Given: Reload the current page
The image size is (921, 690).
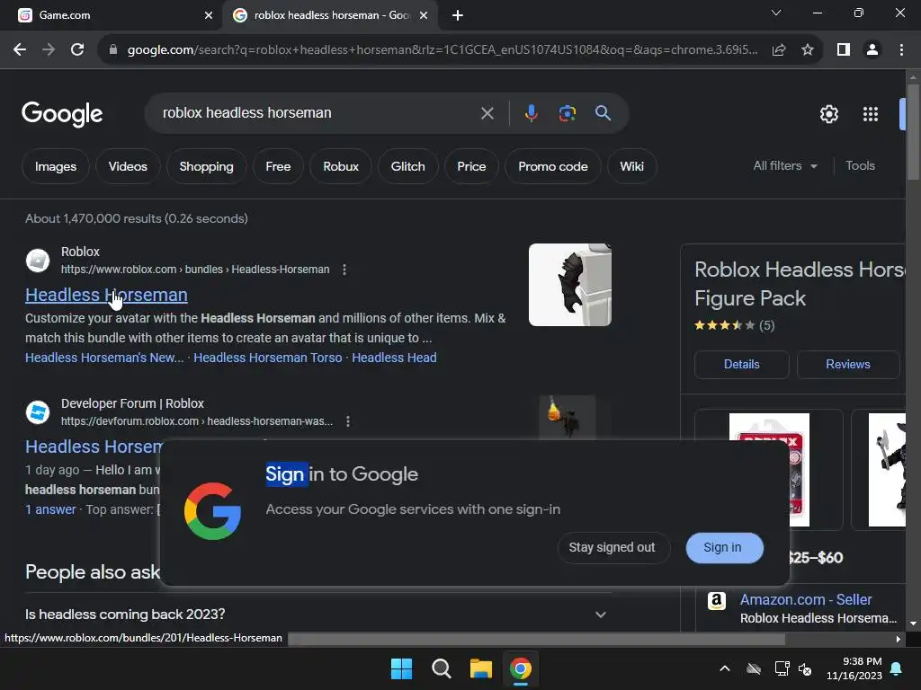Looking at the screenshot, I should point(77,50).
